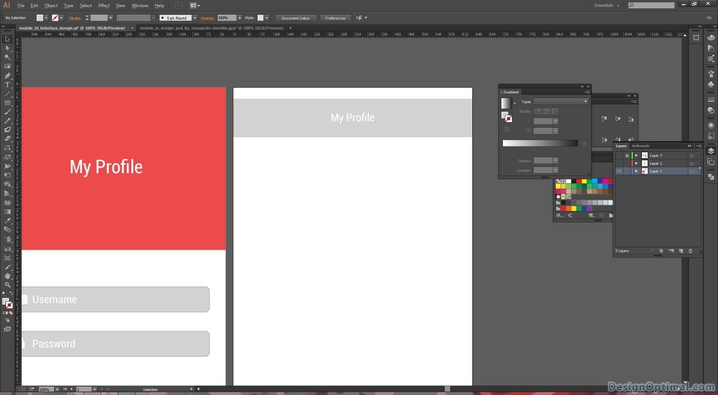Open gradient Type dropdown
The image size is (718, 395).
point(561,102)
